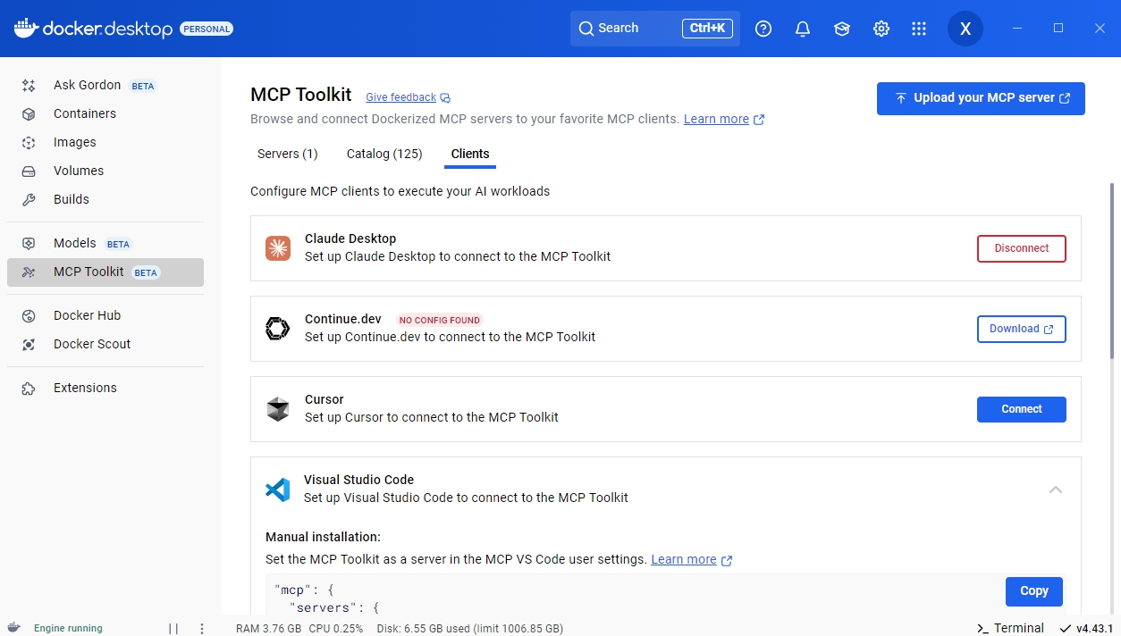This screenshot has width=1121, height=636.
Task: Open the account avatar labeled X
Action: pos(965,29)
